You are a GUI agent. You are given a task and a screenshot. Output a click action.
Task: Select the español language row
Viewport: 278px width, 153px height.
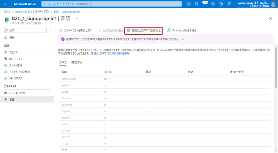click(165, 118)
